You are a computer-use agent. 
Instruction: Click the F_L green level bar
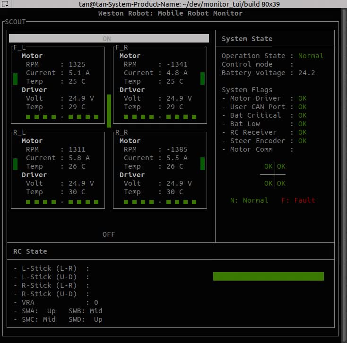(15, 79)
